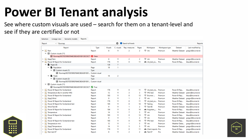The height and width of the screenshot is (139, 248).
Task: Sort by the Workspace type column header
Action: [x=165, y=48]
